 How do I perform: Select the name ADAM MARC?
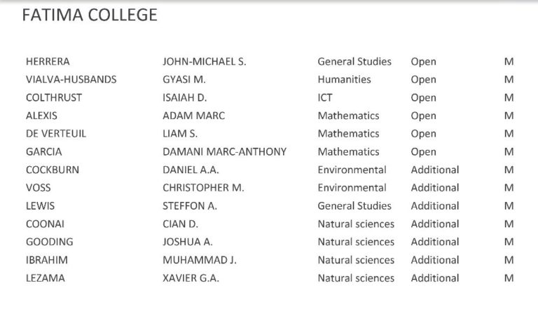193,116
